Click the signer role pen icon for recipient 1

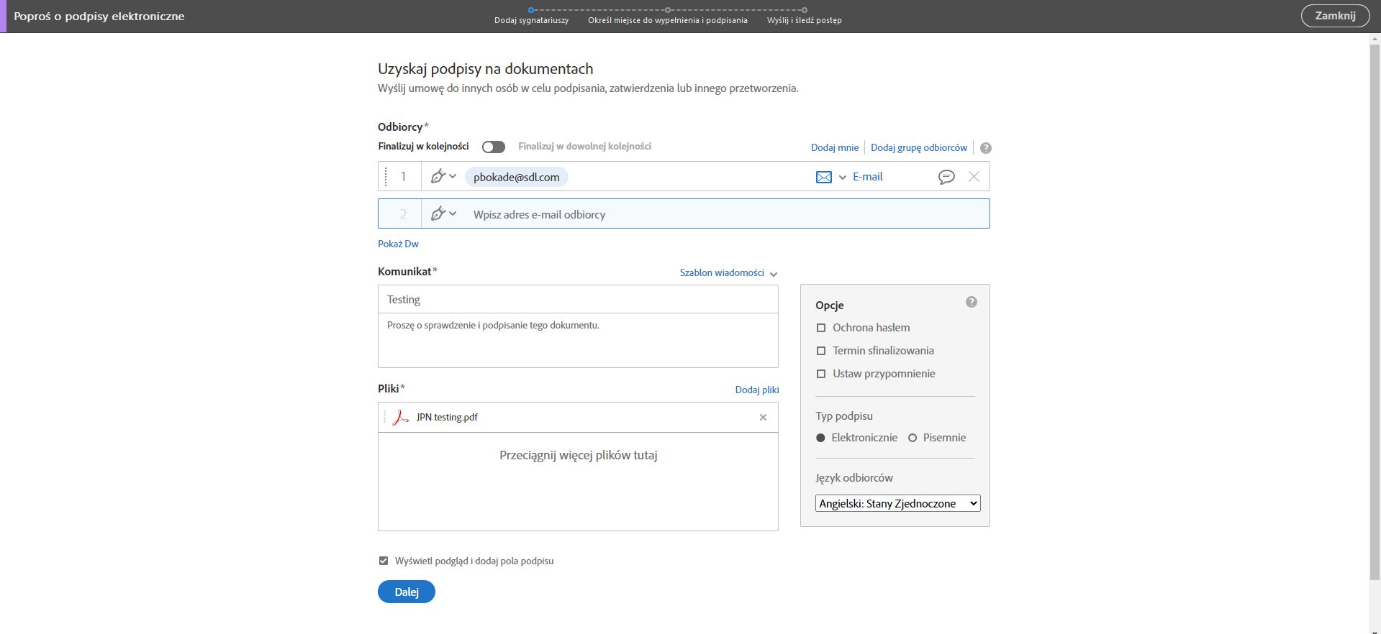(438, 176)
